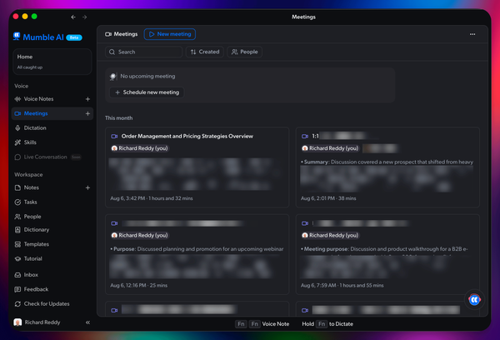Open Templates from the sidebar
500x340 pixels.
[x=37, y=244]
